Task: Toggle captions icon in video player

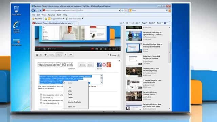Action: [97, 49]
